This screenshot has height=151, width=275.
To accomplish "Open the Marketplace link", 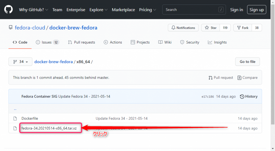I will (x=123, y=10).
